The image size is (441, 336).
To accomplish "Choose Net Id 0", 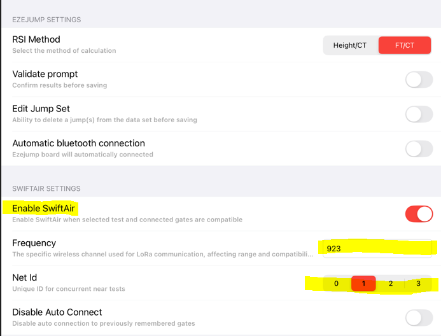I will (336, 283).
